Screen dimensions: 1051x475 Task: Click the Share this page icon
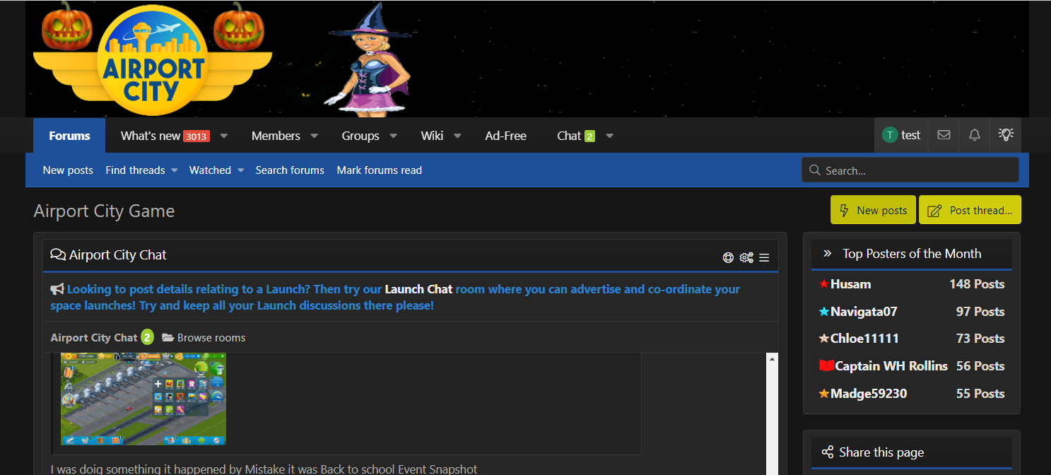pyautogui.click(x=828, y=452)
